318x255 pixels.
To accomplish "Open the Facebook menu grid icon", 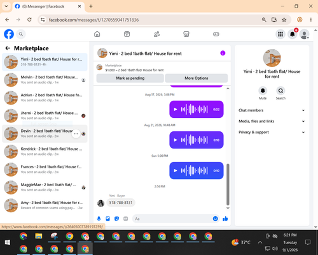I will click(x=280, y=34).
